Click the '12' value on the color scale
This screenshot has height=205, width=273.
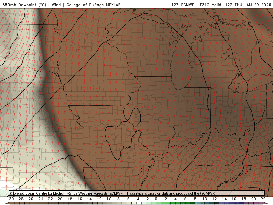[215, 199]
